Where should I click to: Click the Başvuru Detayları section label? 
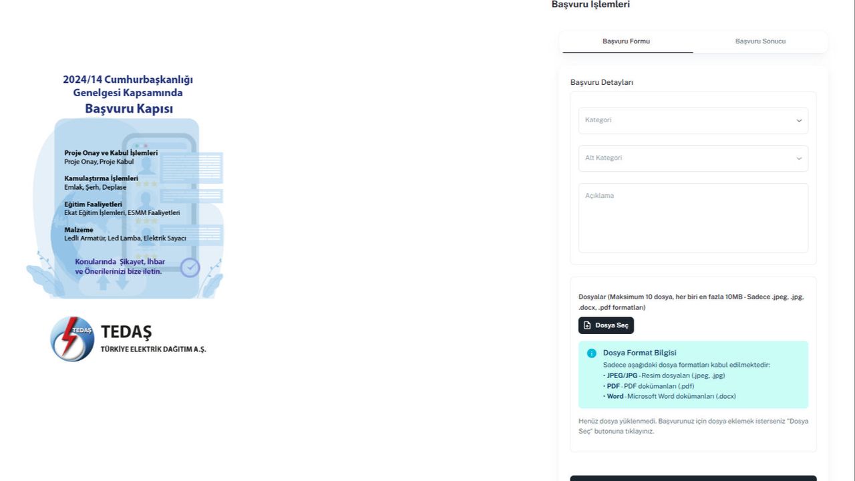point(602,82)
